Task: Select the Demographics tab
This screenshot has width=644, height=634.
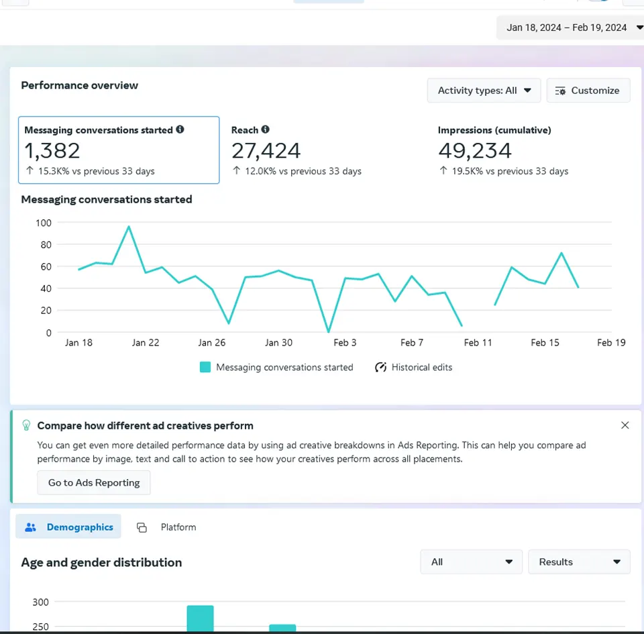Action: click(79, 527)
